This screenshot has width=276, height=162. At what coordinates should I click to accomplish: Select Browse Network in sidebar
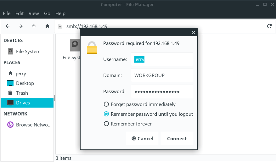[x=33, y=125]
